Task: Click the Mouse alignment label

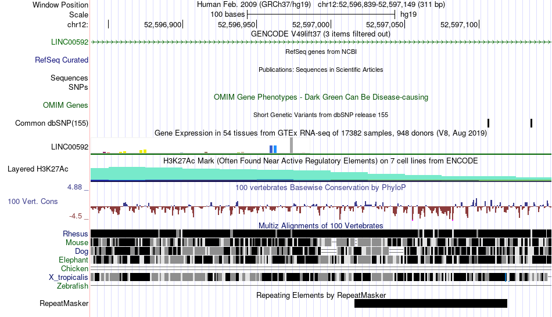Action: 77,243
